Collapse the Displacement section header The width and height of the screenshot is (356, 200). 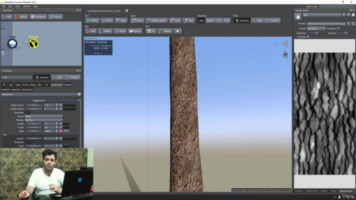41,101
